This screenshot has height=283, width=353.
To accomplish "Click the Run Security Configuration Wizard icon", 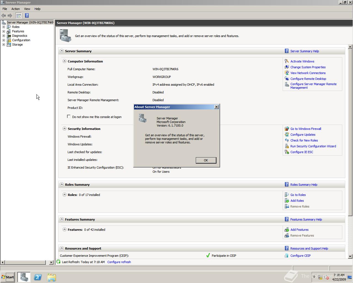I will (287, 146).
